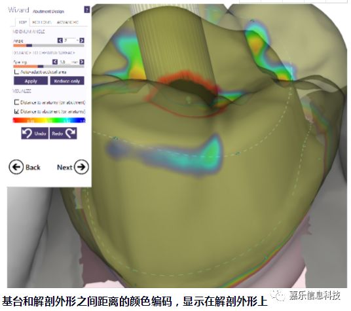The height and width of the screenshot is (311, 351).
Task: Click the Angle value input field
Action: (71, 41)
